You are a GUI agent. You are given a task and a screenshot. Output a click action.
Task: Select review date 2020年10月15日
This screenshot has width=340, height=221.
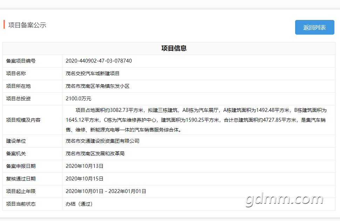coord(84,179)
